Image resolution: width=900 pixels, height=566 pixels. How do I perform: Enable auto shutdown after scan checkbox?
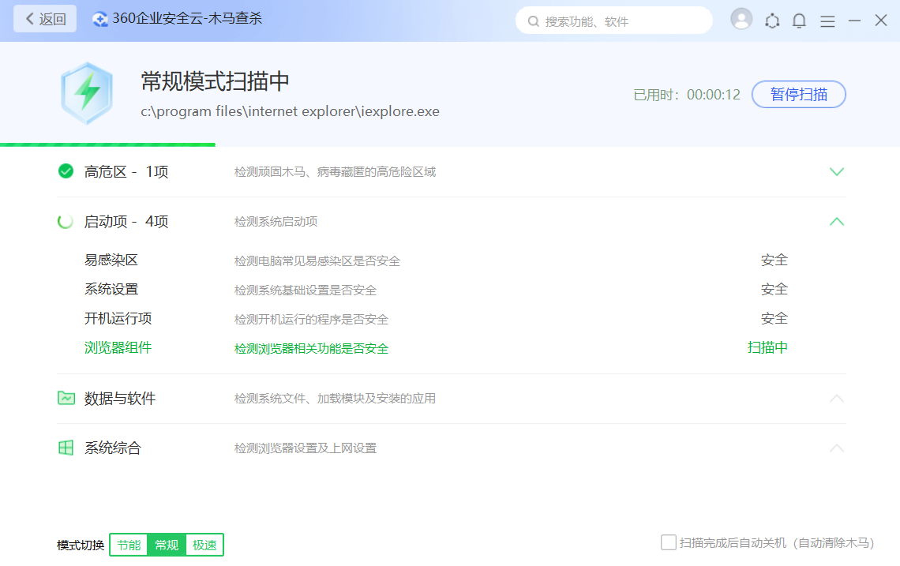(669, 542)
